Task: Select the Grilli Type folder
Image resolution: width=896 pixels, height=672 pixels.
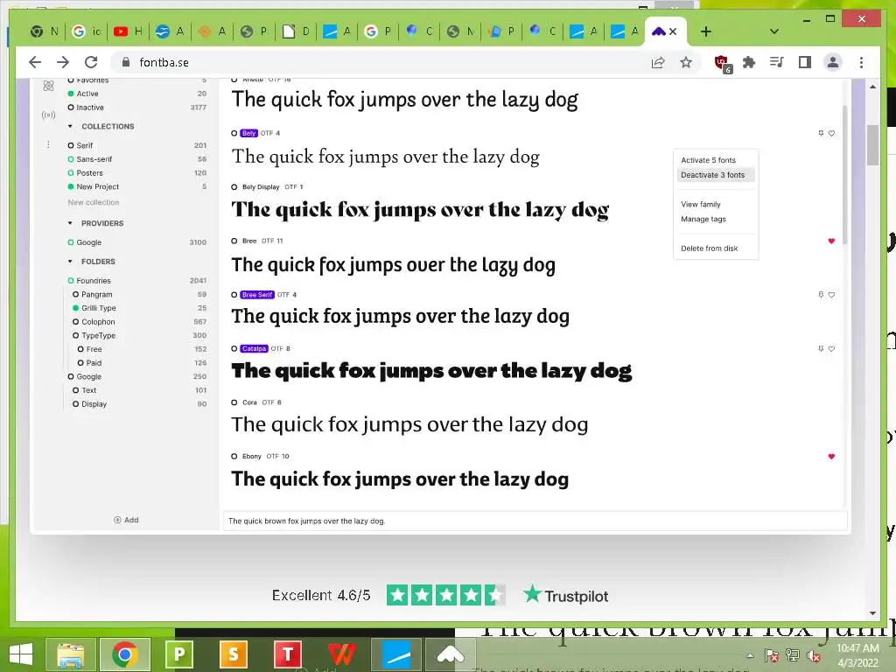Action: click(99, 308)
